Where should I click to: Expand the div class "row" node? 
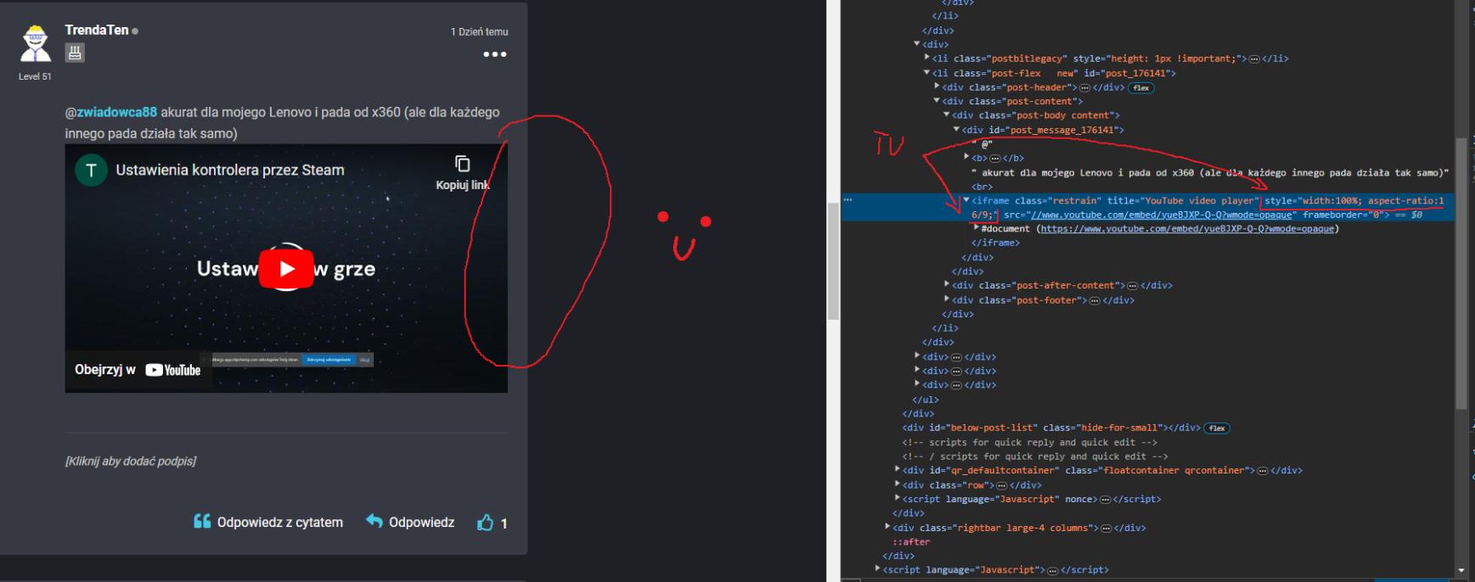point(898,484)
